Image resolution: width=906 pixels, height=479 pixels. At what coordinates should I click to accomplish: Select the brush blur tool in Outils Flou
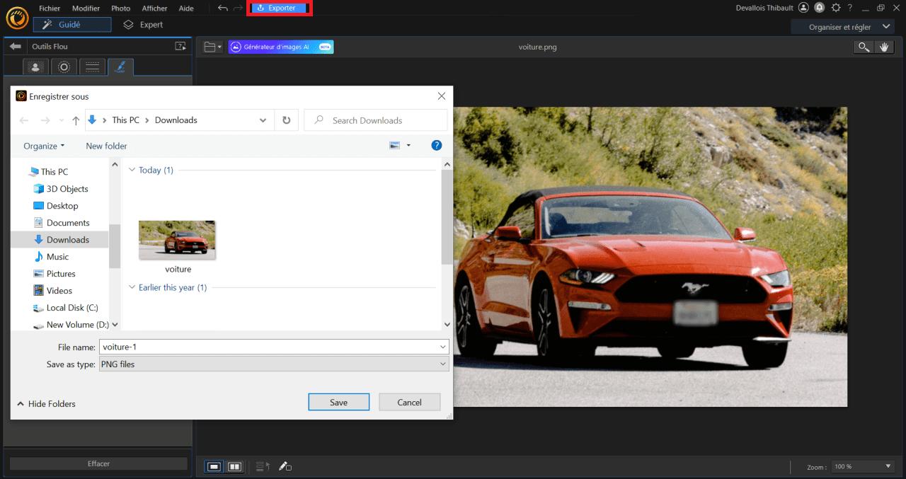pyautogui.click(x=120, y=67)
